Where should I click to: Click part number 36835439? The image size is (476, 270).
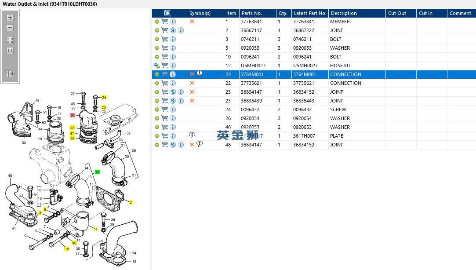click(251, 101)
